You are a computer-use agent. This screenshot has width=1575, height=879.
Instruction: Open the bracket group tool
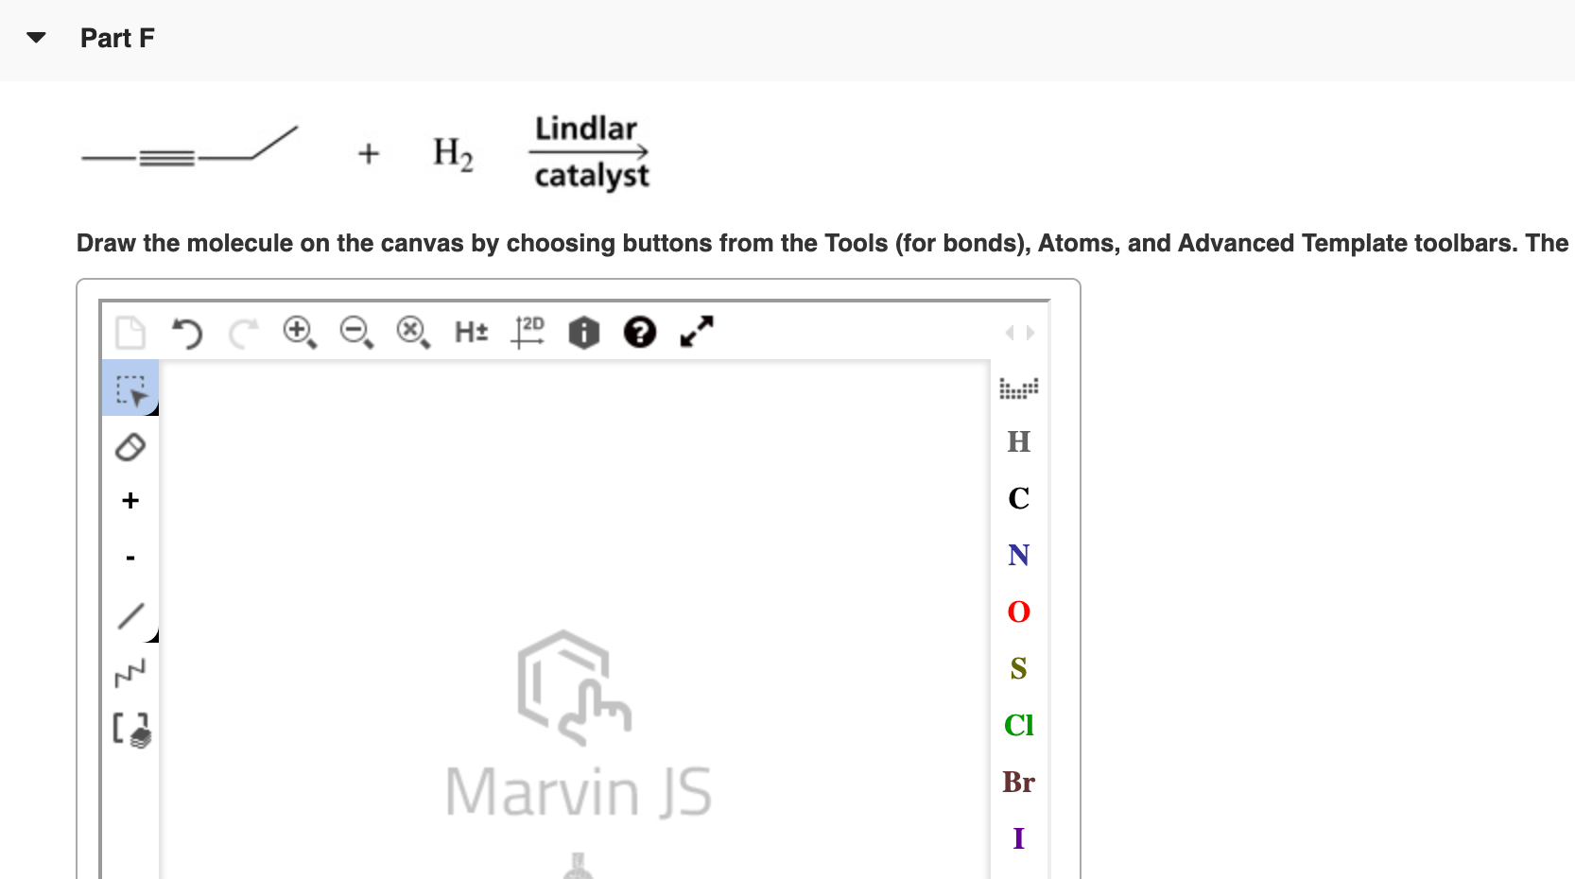[130, 730]
